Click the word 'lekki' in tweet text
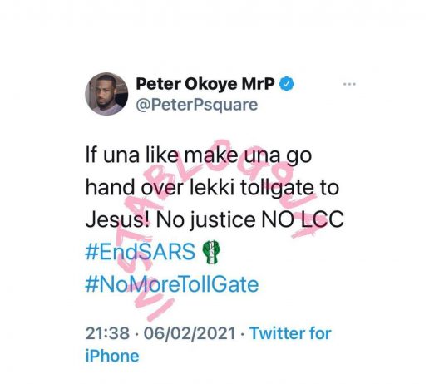444x384 pixels. [x=211, y=187]
